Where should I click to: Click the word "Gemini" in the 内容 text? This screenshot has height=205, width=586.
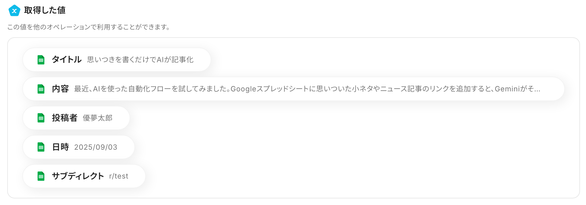click(x=507, y=89)
